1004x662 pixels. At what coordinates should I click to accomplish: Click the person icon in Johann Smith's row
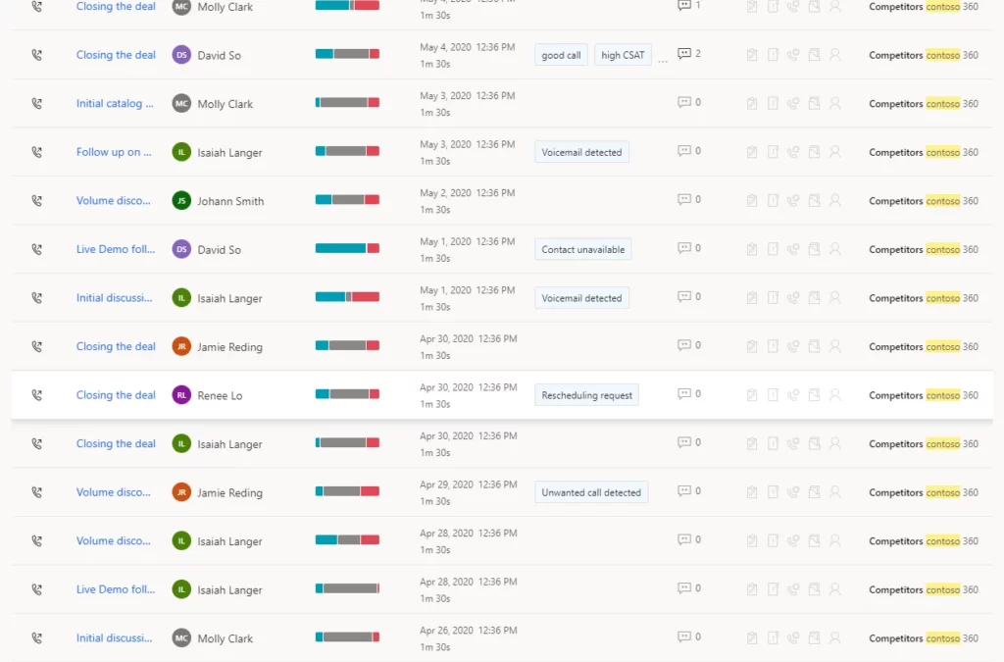click(x=835, y=200)
